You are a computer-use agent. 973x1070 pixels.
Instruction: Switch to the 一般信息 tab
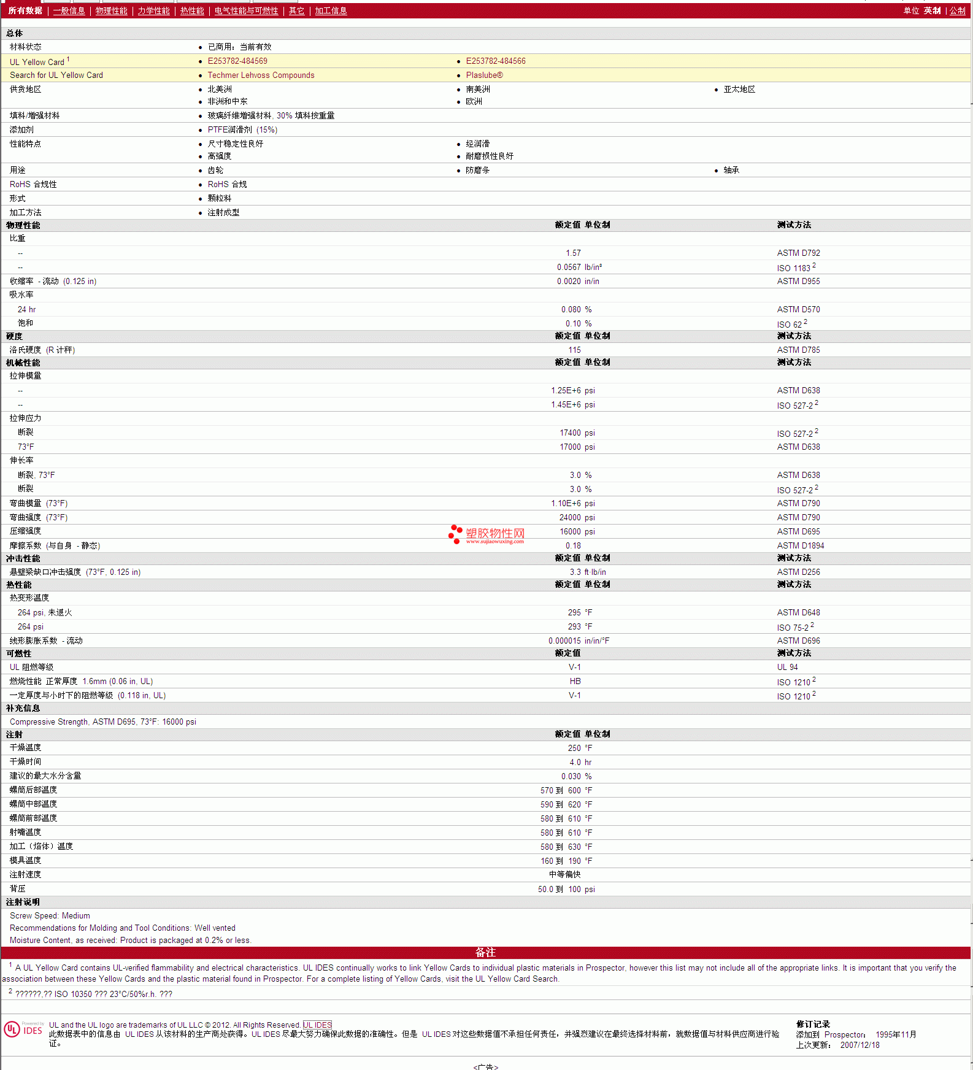click(x=69, y=10)
